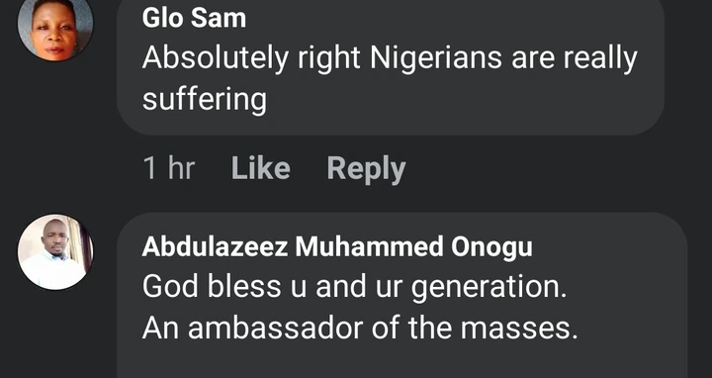Click the "Onogu" surname in the commenter name
This screenshot has height=378, width=712.
pos(491,249)
